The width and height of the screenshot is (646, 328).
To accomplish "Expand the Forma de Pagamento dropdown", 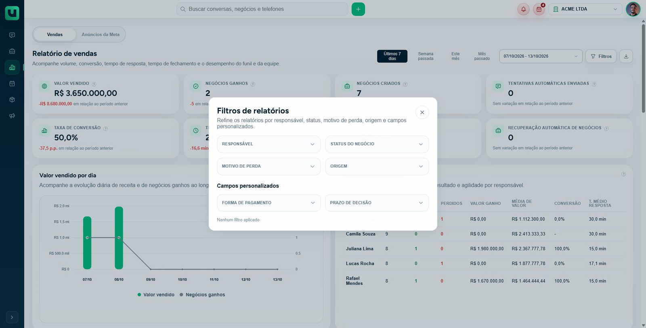I will 268,203.
